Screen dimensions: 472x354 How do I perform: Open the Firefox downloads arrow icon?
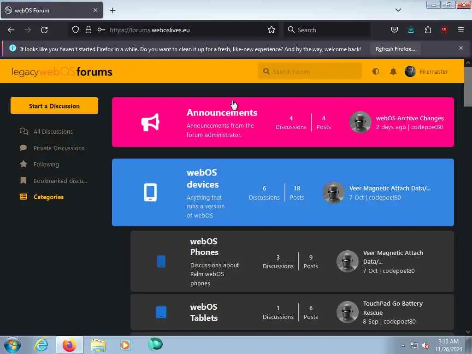point(411,29)
